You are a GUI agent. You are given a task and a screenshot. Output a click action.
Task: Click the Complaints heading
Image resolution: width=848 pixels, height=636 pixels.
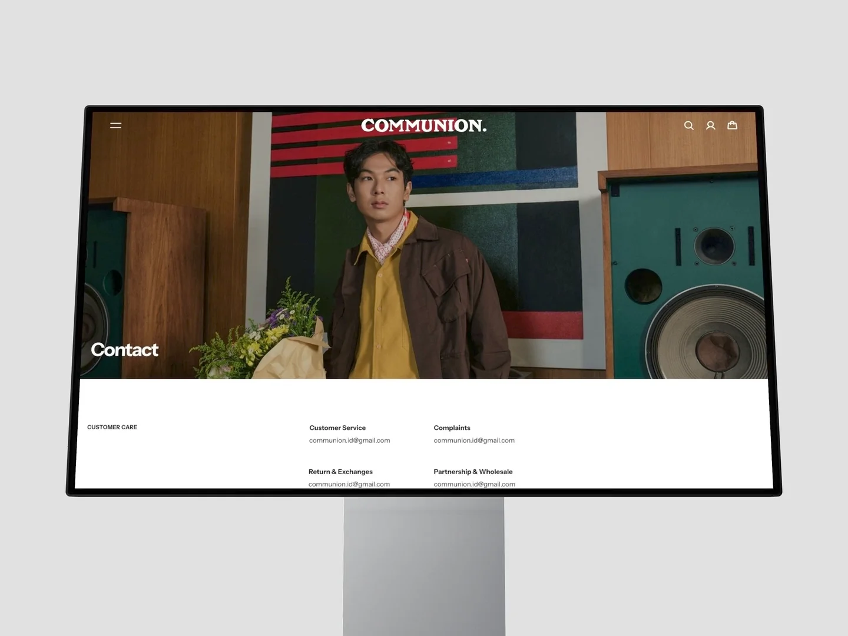(x=452, y=428)
